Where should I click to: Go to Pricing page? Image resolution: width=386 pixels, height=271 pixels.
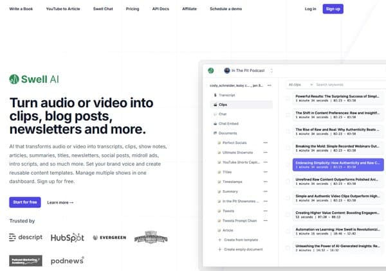[133, 9]
